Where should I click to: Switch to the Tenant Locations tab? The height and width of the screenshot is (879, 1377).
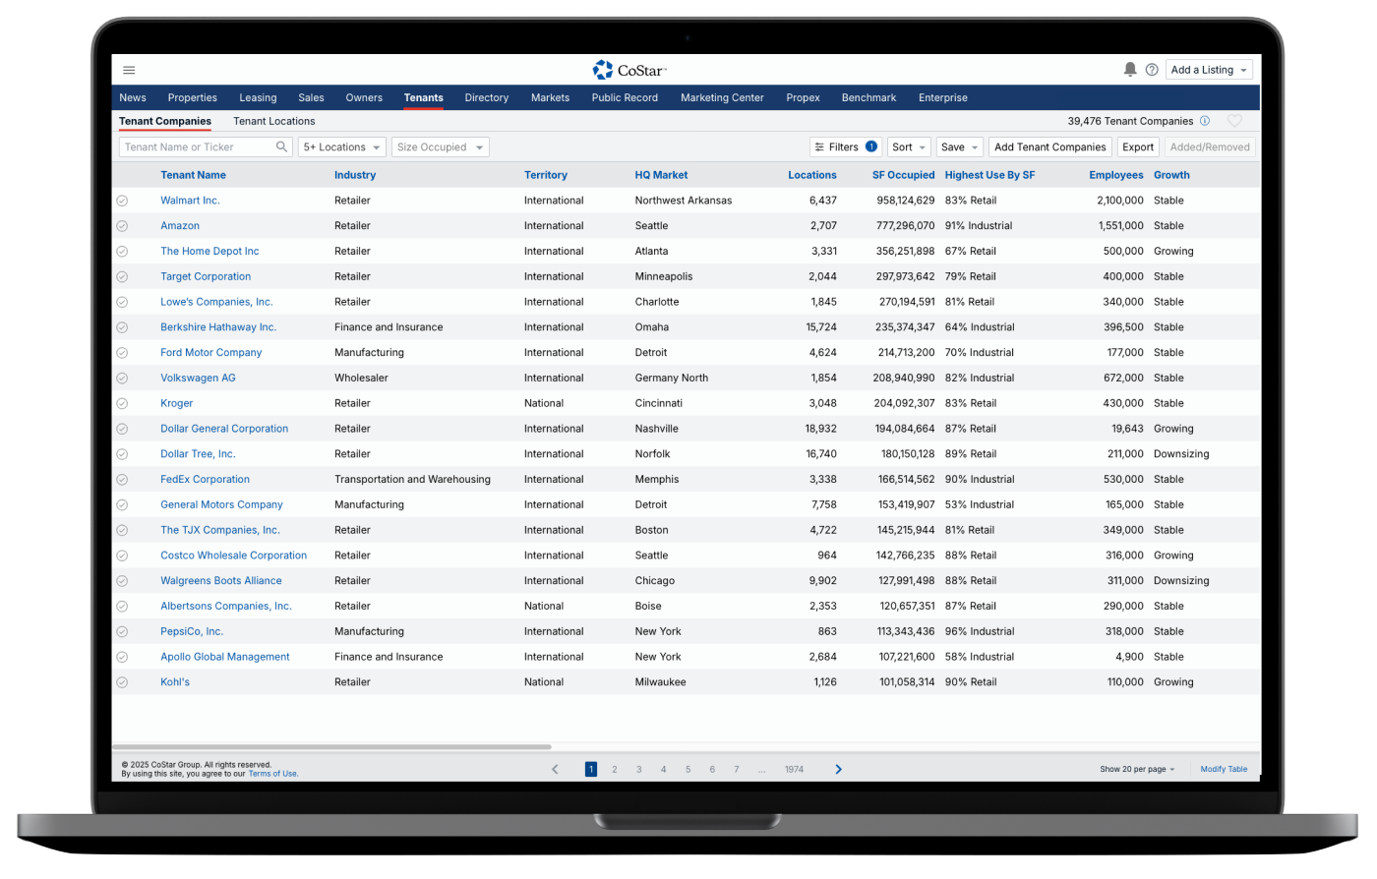273,121
